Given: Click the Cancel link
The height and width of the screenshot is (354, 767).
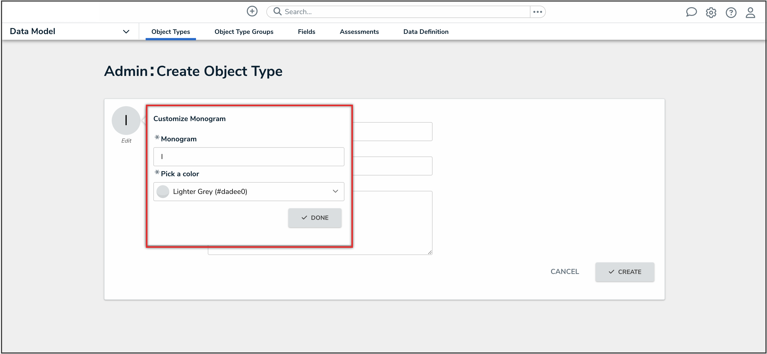Looking at the screenshot, I should (x=565, y=272).
